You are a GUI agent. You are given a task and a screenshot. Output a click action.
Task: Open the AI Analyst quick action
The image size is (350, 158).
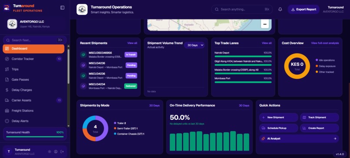click(x=299, y=139)
